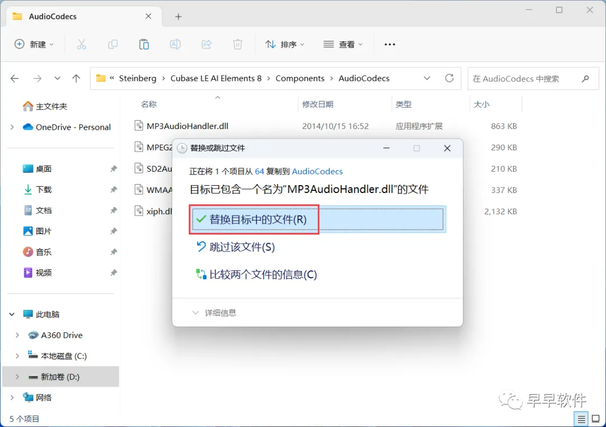
Task: Click the 64 source folder link
Action: point(259,171)
